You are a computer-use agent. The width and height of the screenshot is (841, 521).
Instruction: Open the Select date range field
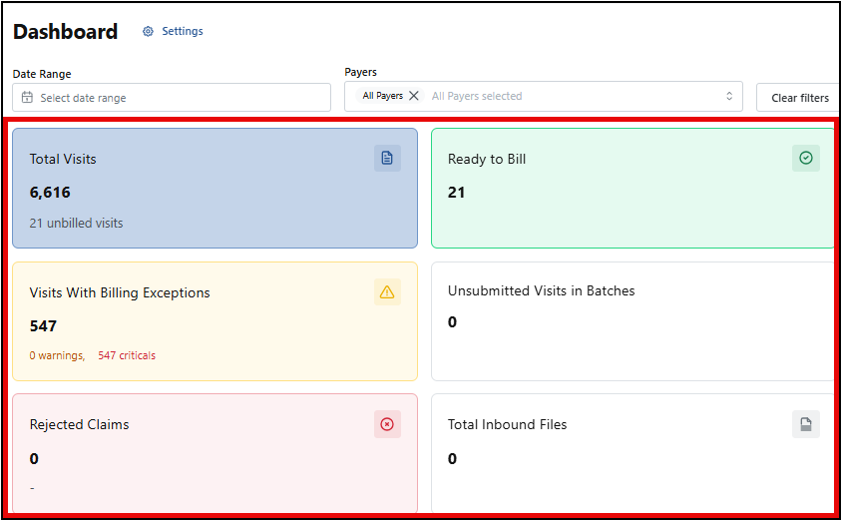tap(180, 98)
